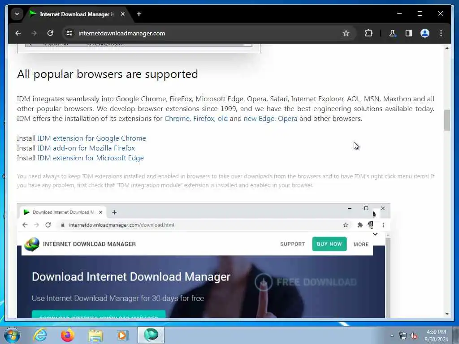Open the Opera link in paragraph
459x344 pixels.
pos(287,118)
